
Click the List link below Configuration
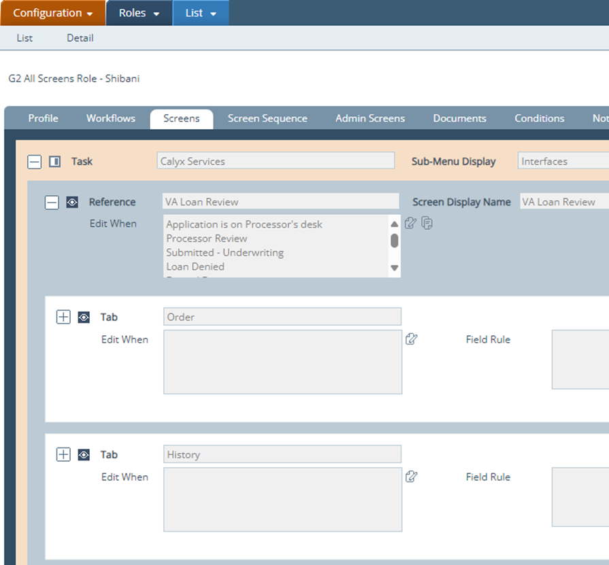pyautogui.click(x=24, y=38)
